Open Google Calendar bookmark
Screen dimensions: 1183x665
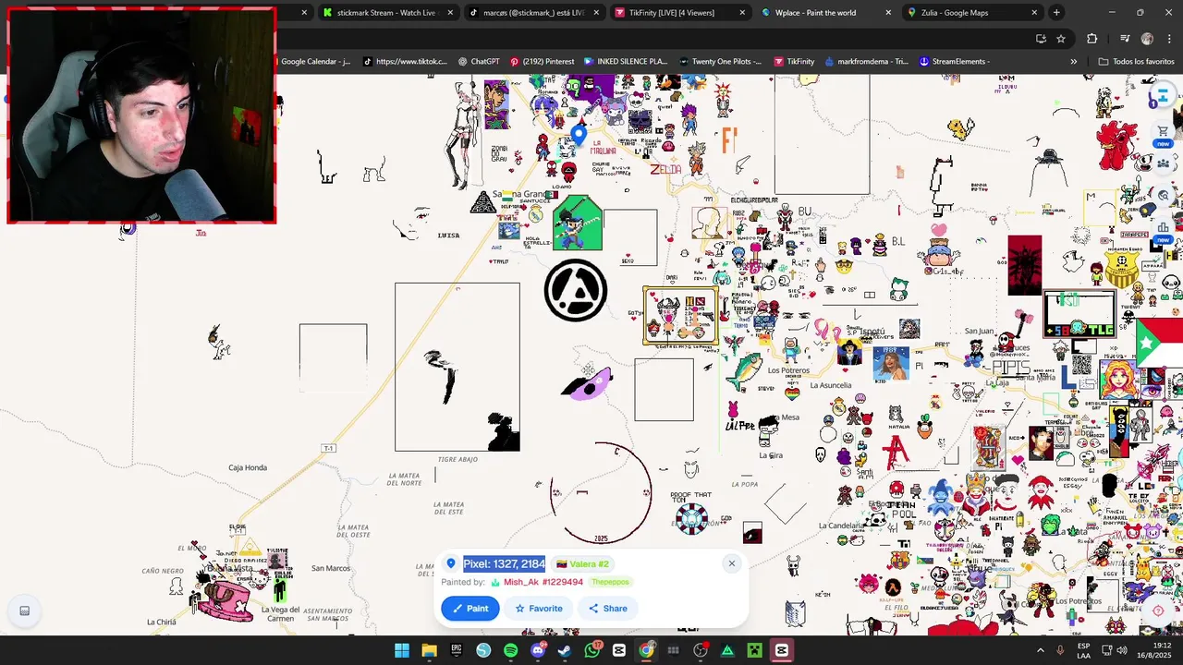tap(315, 62)
